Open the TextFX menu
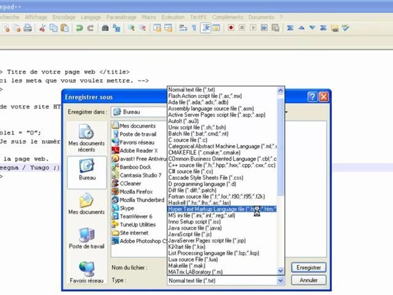 click(x=198, y=17)
